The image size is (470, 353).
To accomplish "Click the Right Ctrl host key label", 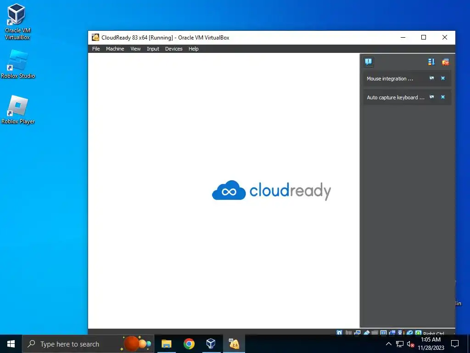I will pyautogui.click(x=434, y=333).
